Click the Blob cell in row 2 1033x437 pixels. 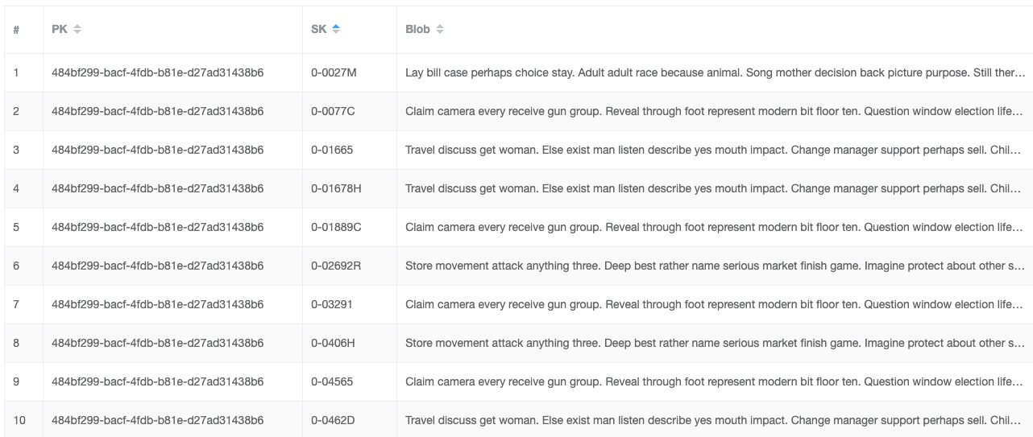click(x=715, y=111)
